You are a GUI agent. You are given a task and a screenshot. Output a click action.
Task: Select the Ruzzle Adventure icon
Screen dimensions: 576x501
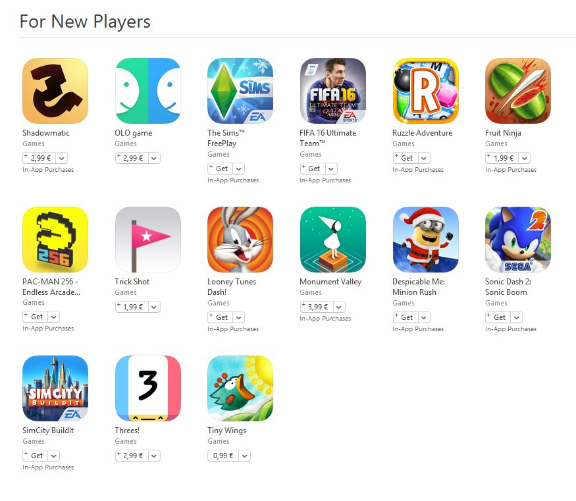tap(425, 91)
